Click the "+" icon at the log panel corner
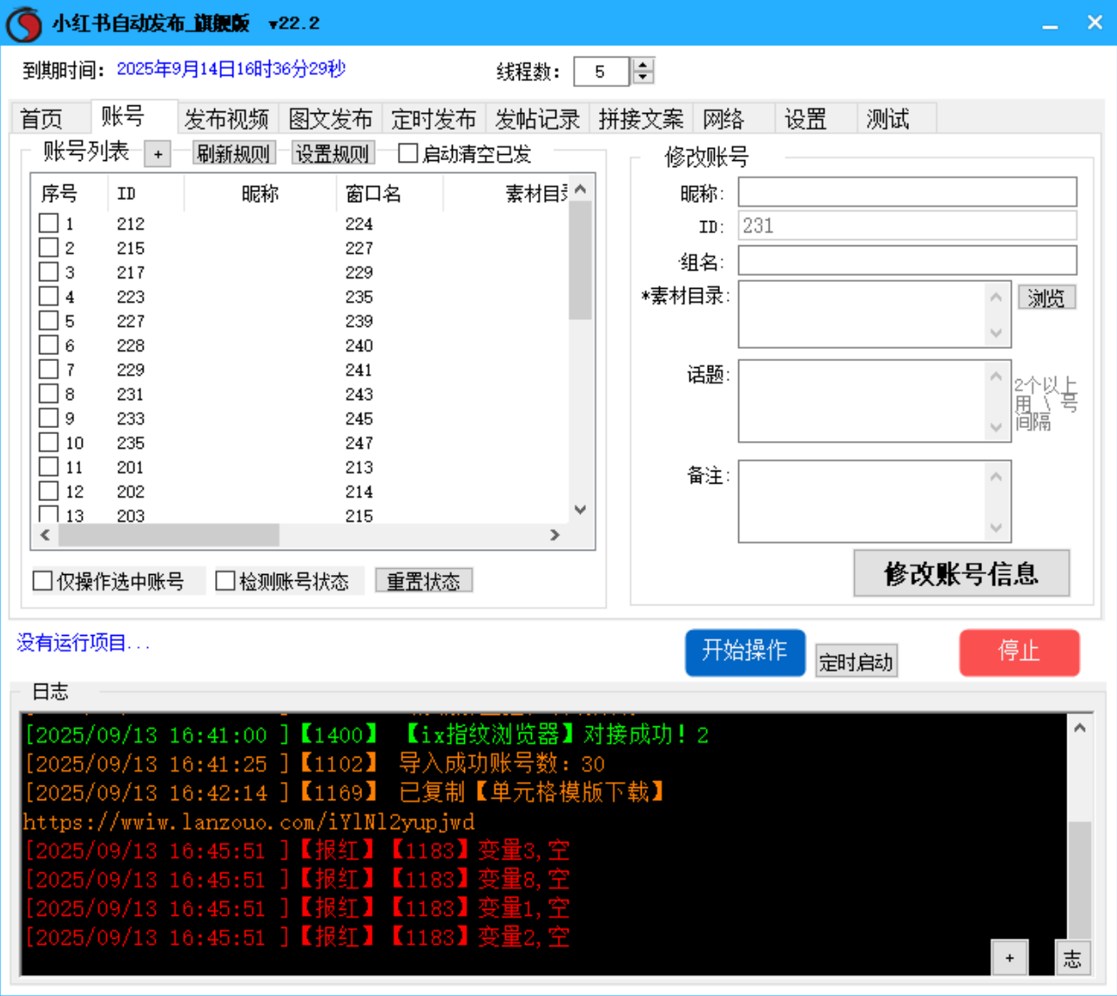Screen dimensions: 1117x996 1010,957
